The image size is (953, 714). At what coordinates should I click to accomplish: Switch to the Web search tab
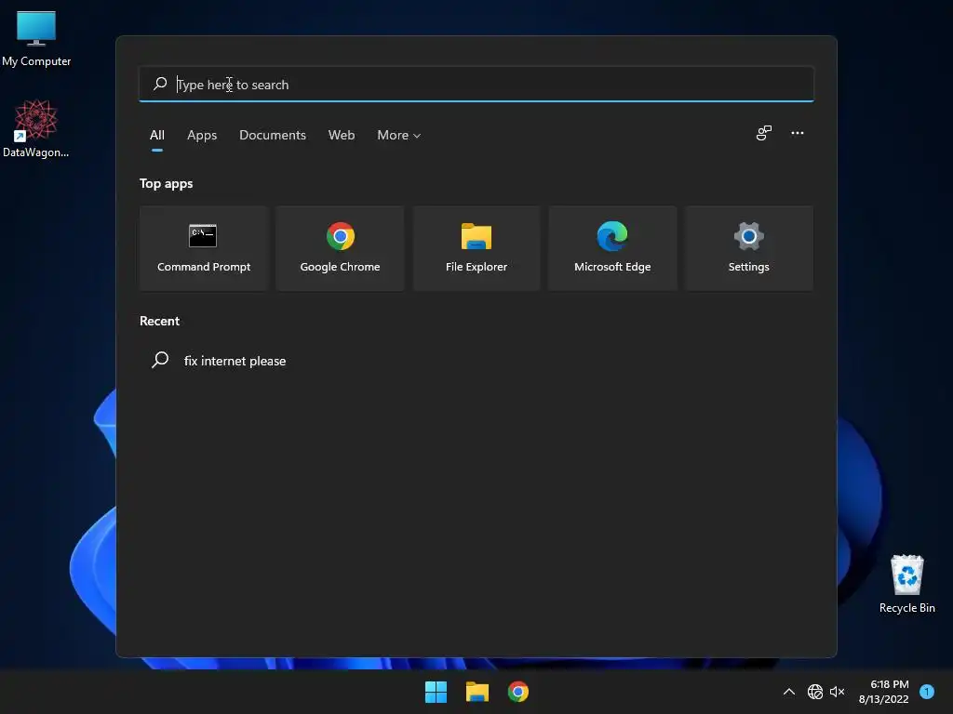click(342, 135)
